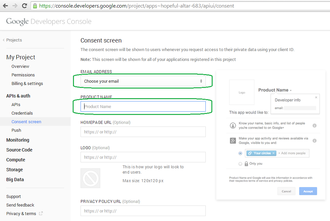Click the no-logo preview image placeholder
330x221 pixels.
coord(90,178)
